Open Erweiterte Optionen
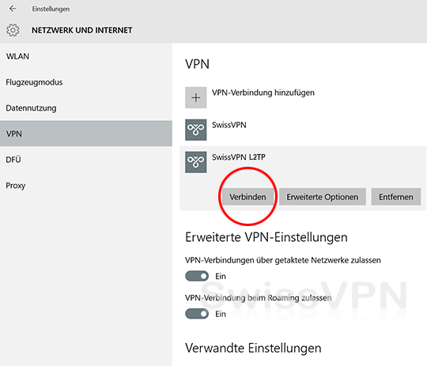 (x=323, y=197)
